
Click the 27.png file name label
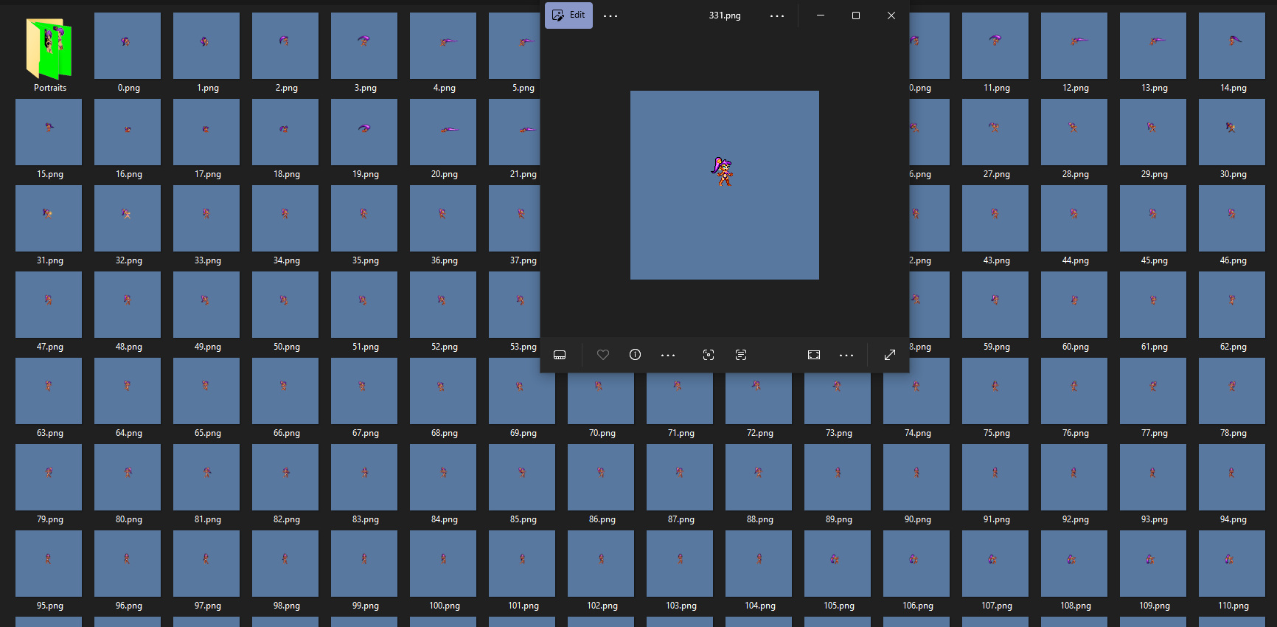point(997,174)
